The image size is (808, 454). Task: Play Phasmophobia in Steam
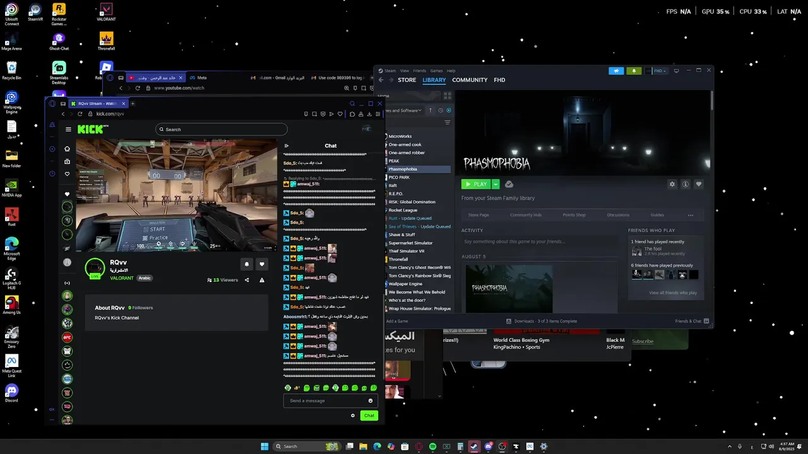[476, 184]
